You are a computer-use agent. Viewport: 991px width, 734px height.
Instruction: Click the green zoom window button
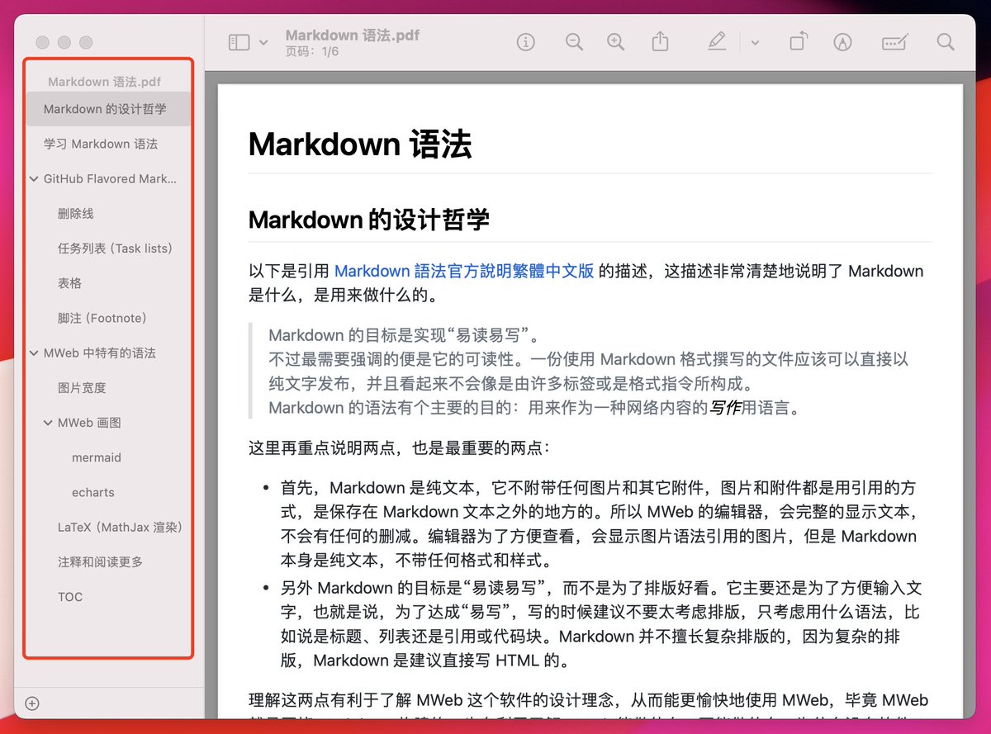coord(86,42)
